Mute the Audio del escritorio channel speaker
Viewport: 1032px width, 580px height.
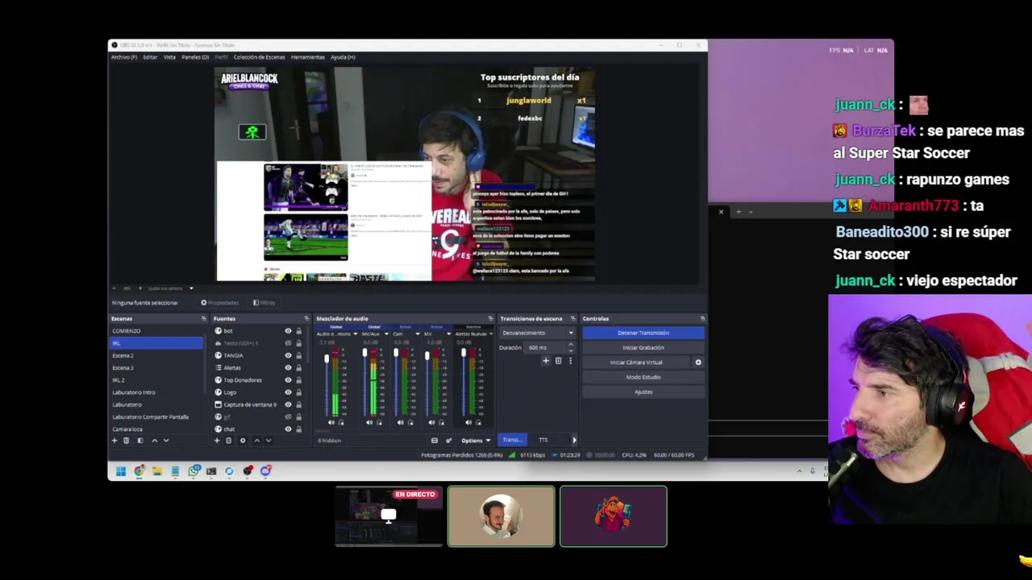click(331, 423)
